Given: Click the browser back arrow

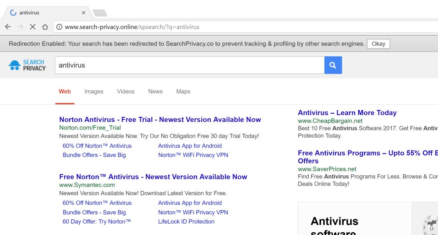Looking at the screenshot, I should pyautogui.click(x=8, y=27).
